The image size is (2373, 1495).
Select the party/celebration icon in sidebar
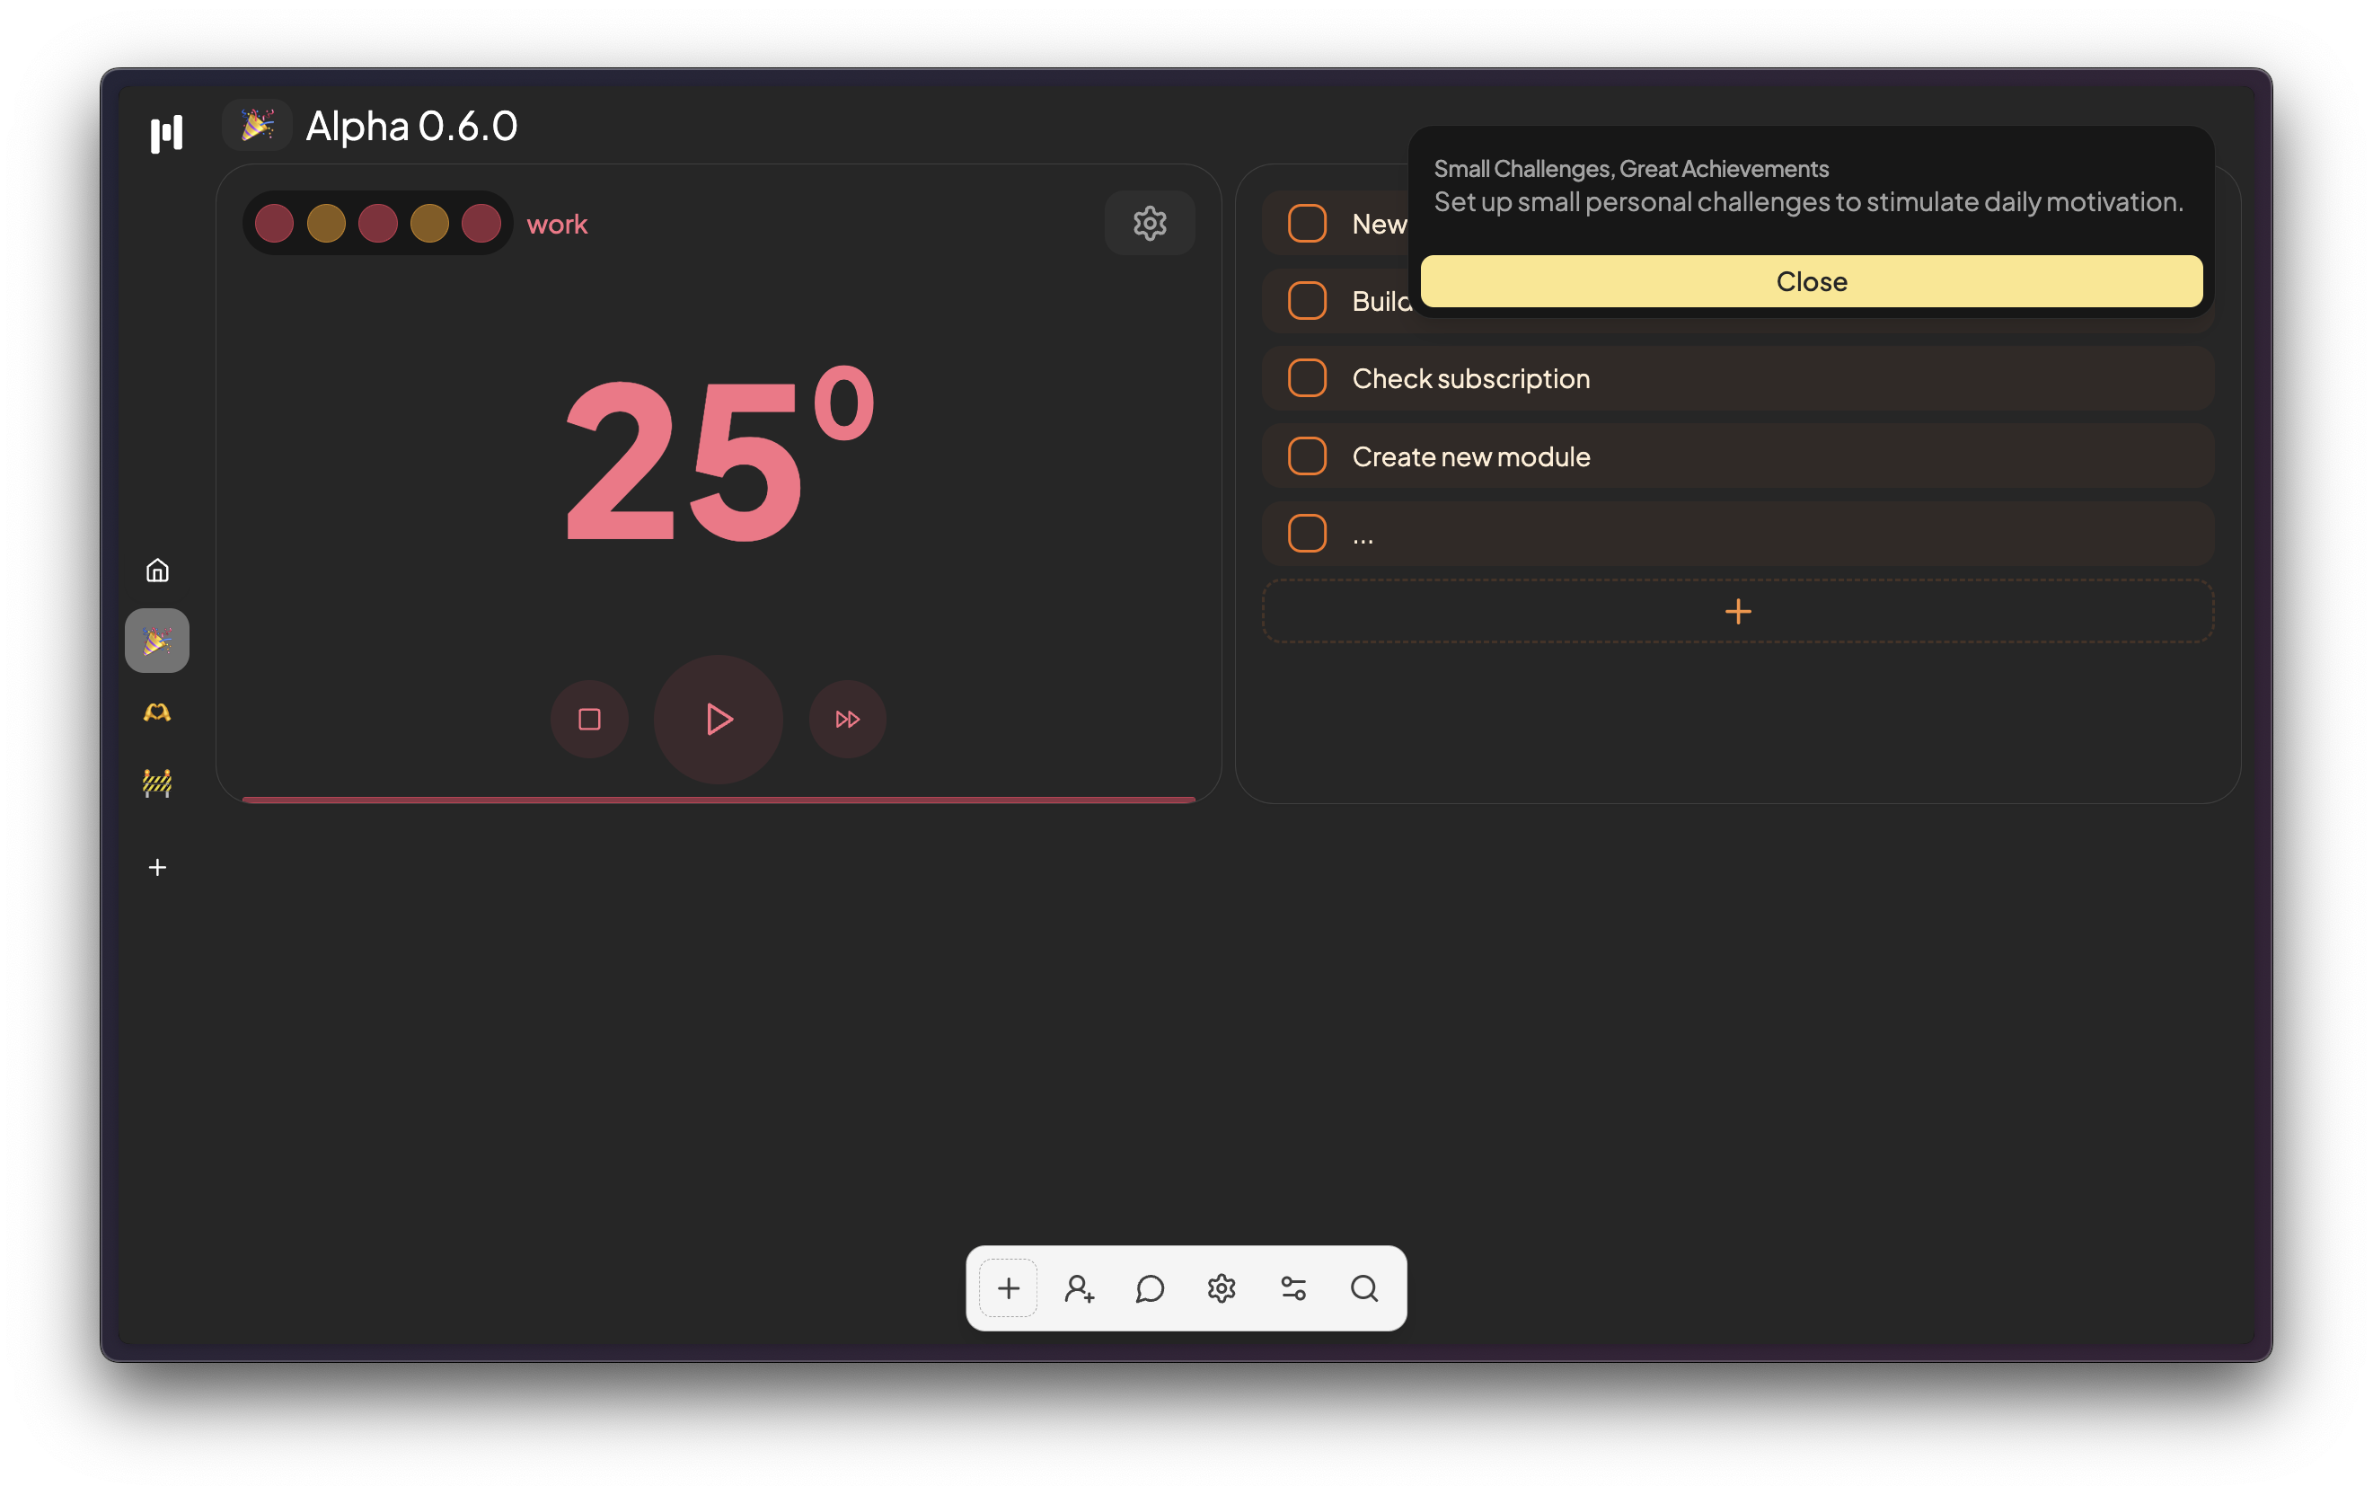[158, 641]
